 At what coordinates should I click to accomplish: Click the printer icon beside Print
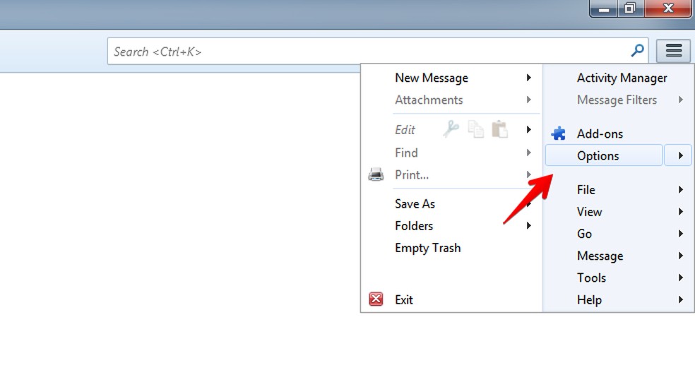pos(376,174)
